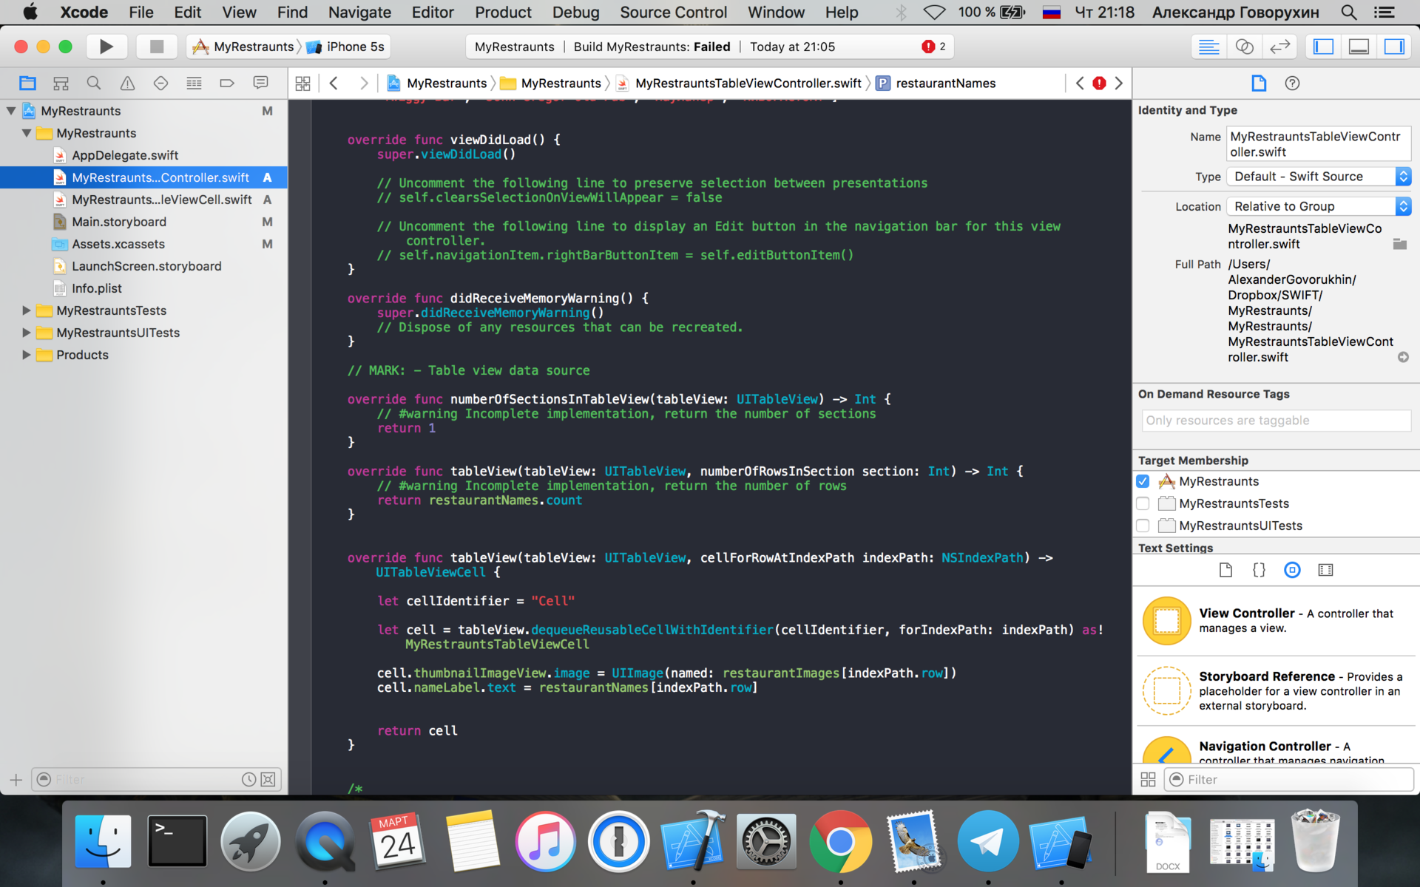Open the Debug navigator
Viewport: 1420px width, 887px height.
194,83
